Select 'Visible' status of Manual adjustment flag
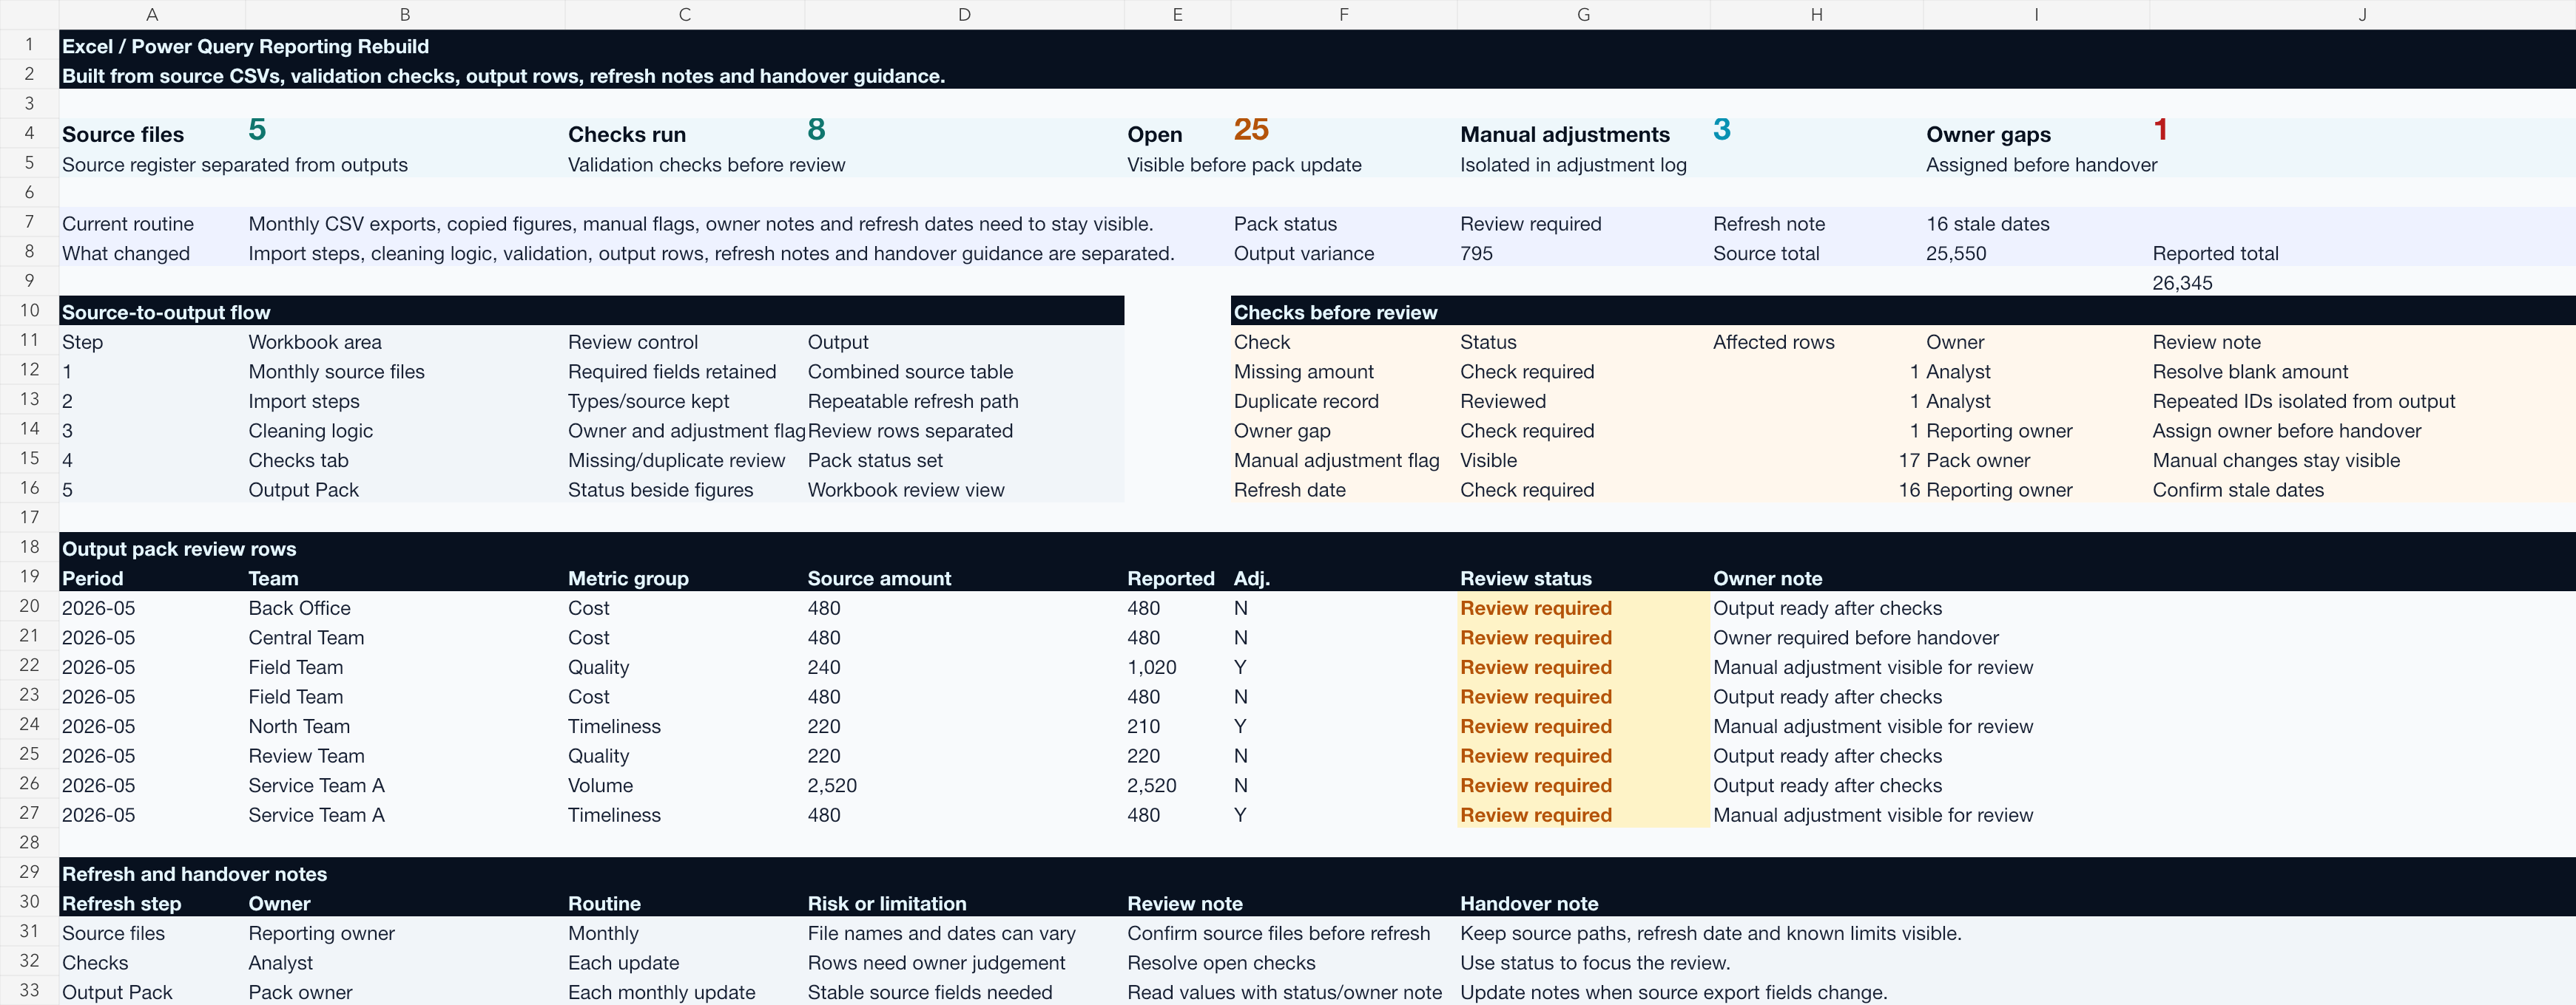The height and width of the screenshot is (1005, 2576). [x=1488, y=460]
